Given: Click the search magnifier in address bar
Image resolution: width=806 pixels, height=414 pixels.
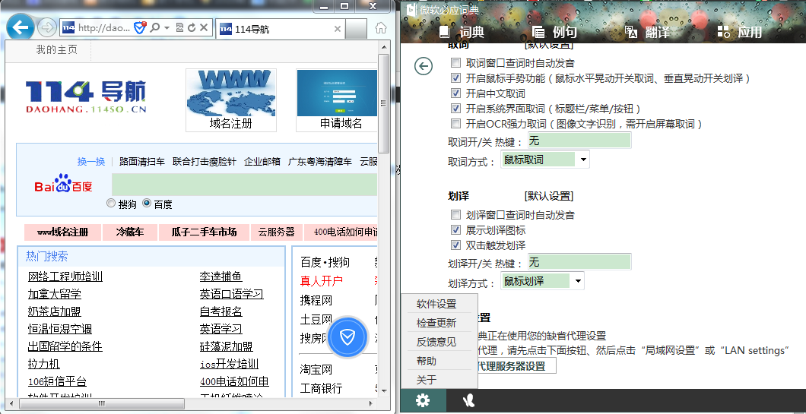Looking at the screenshot, I should pos(154,28).
